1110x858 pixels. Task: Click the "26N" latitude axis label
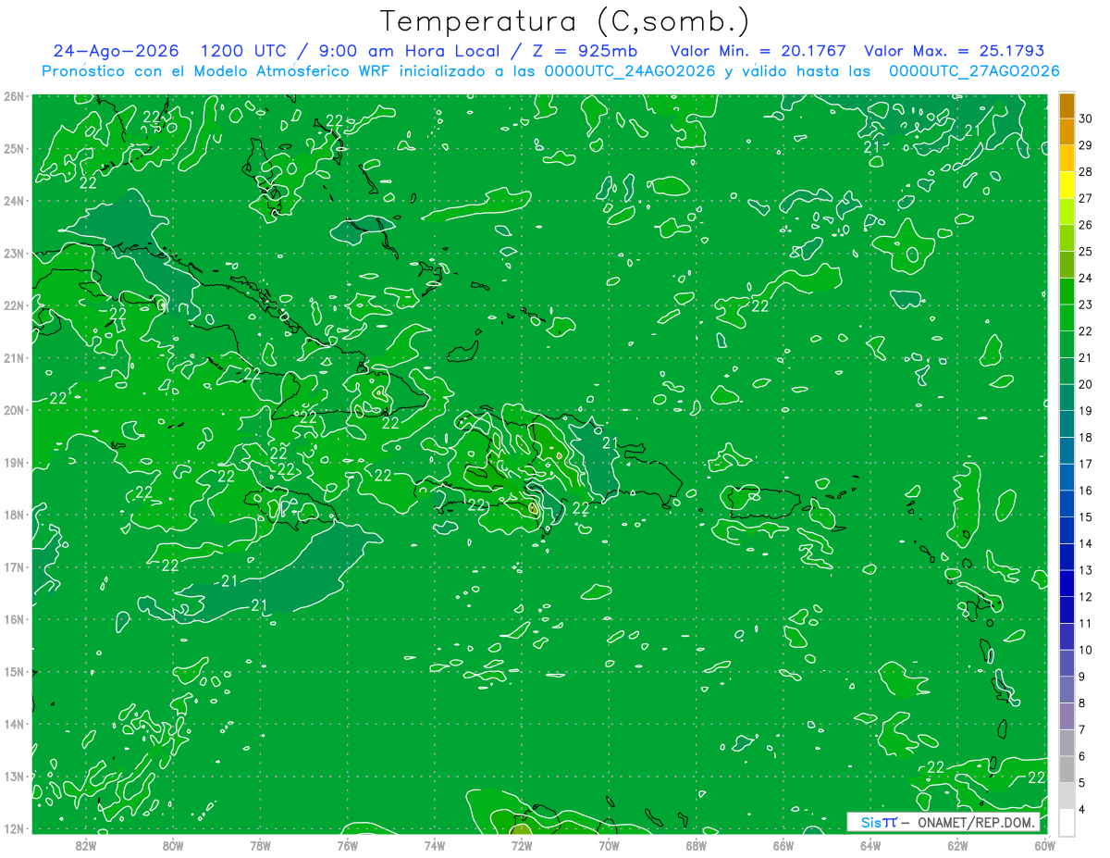(14, 96)
